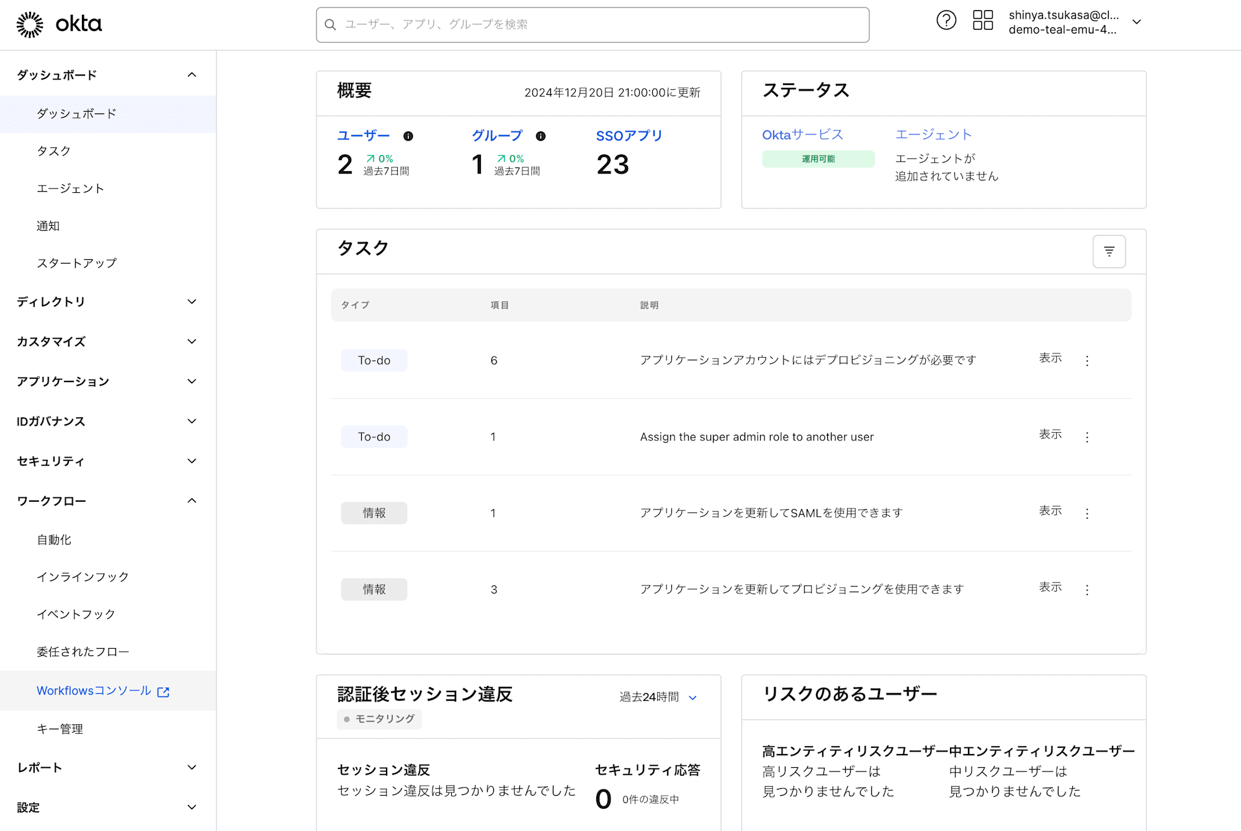Collapse the ワークフロー sidebar section
Image resolution: width=1241 pixels, height=831 pixels.
192,501
